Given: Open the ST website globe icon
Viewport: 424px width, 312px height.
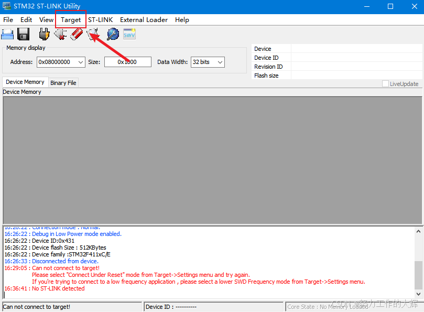Looking at the screenshot, I should point(113,34).
